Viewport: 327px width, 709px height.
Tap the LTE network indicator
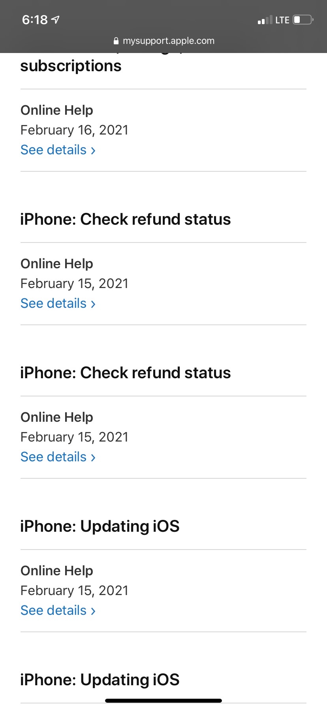[x=282, y=20]
